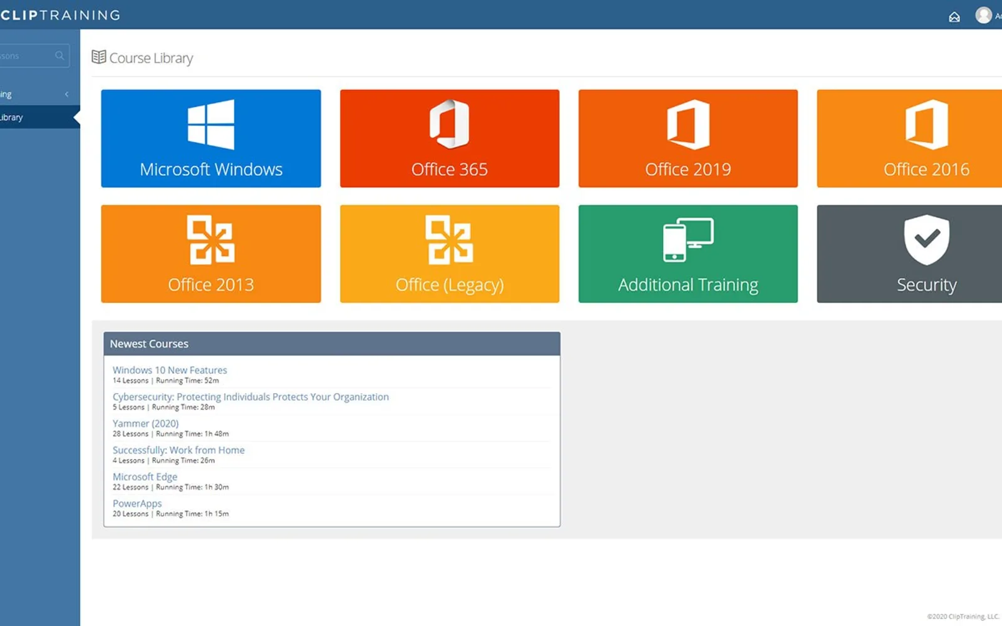Viewport: 1002px width, 626px height.
Task: Click the Security shield checkmark icon
Action: 927,240
